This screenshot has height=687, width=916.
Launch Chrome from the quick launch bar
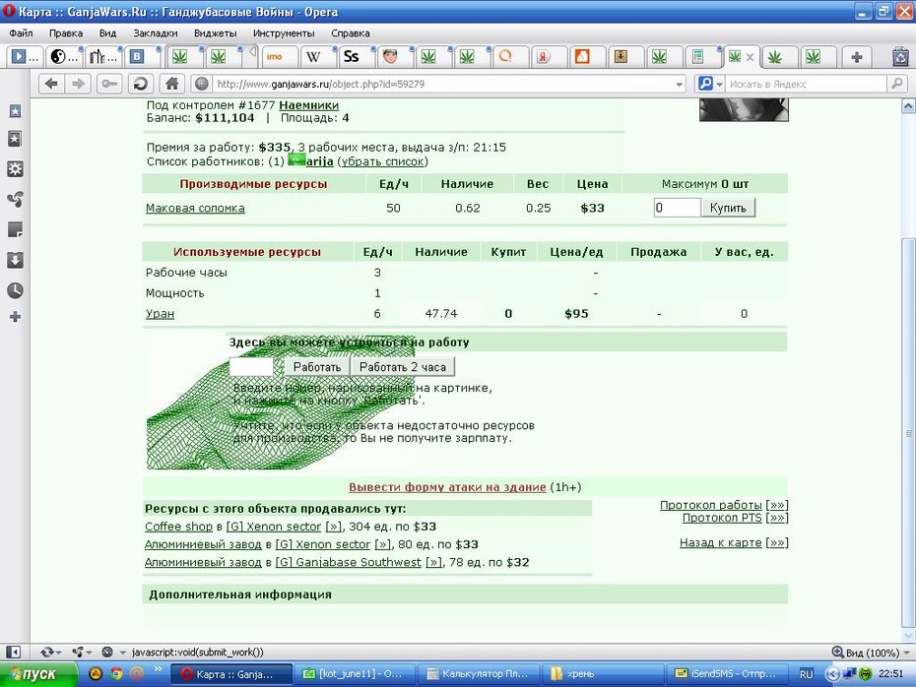click(x=116, y=674)
